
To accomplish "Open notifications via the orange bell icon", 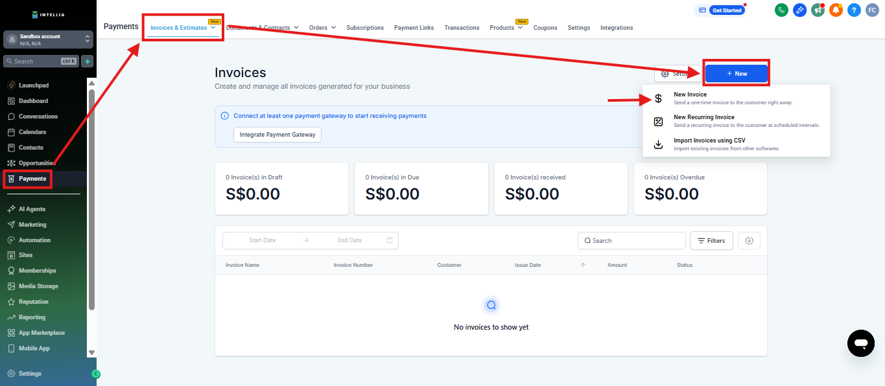I will pyautogui.click(x=836, y=10).
